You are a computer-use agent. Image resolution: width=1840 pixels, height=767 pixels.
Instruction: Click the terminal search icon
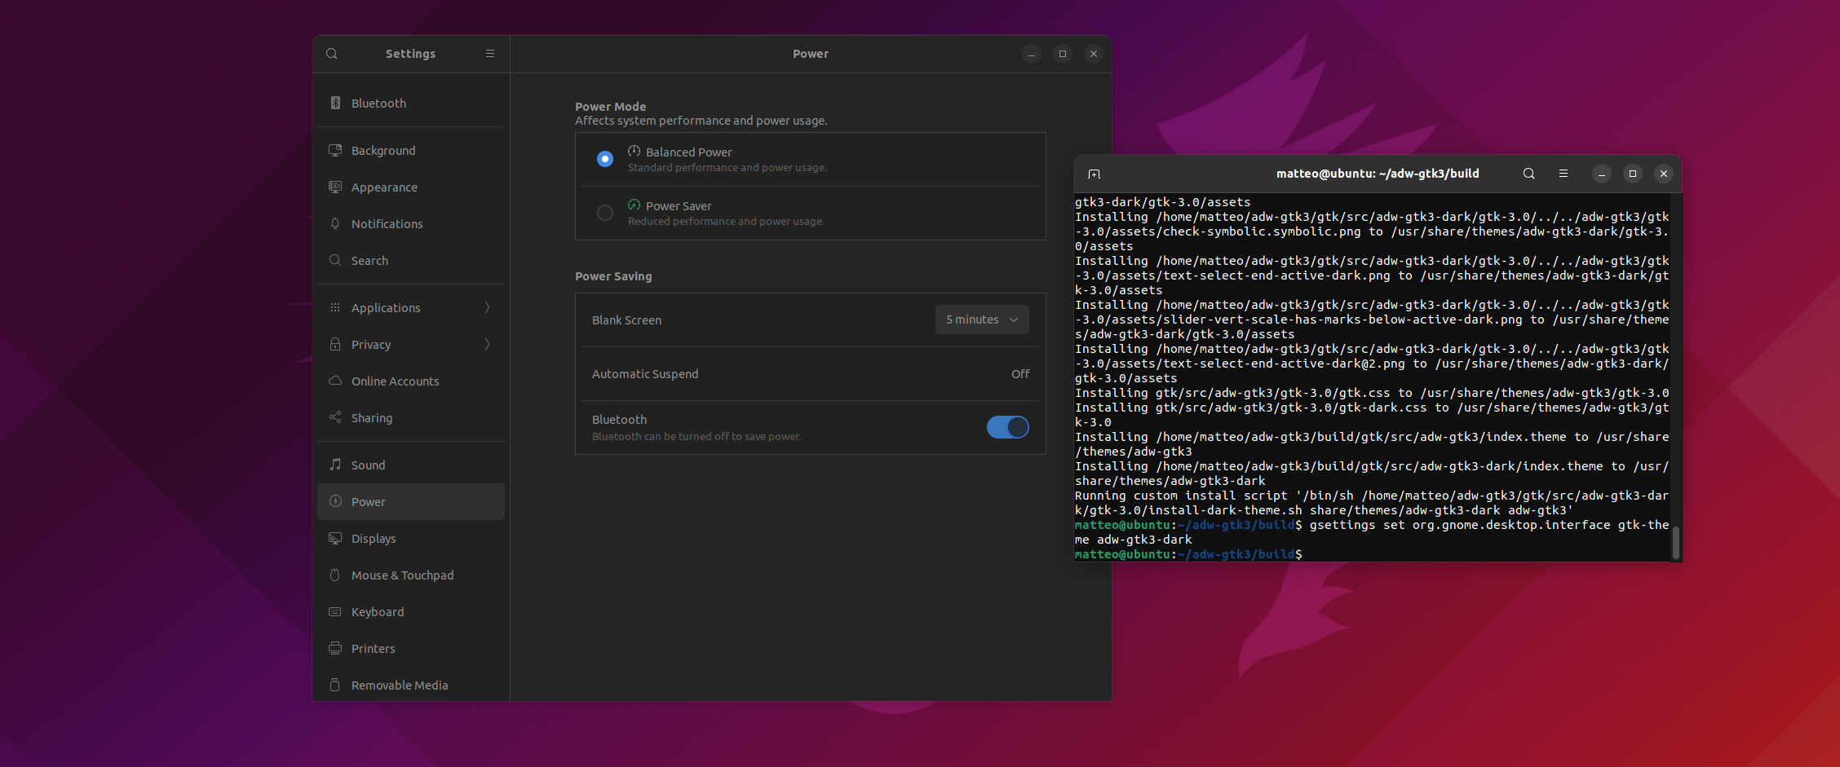coord(1529,174)
